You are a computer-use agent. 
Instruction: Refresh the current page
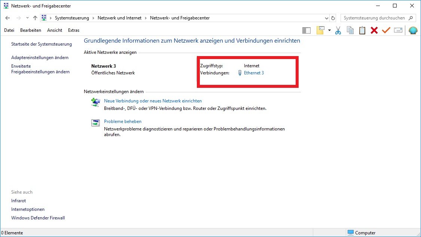[333, 18]
